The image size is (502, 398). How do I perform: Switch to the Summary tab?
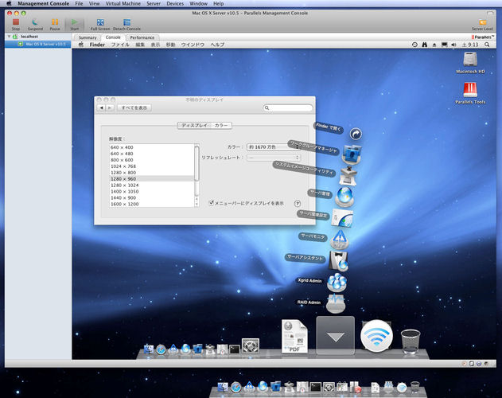click(x=88, y=37)
